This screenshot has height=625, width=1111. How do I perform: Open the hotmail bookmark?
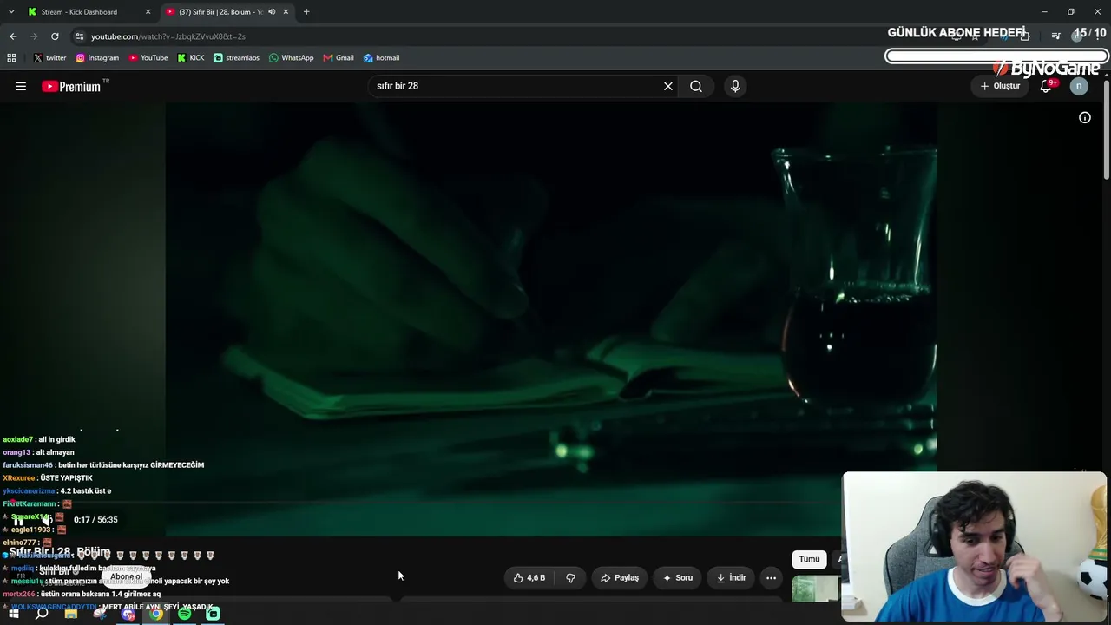tap(382, 58)
